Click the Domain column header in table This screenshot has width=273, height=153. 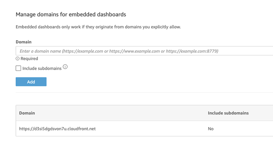coord(27,113)
